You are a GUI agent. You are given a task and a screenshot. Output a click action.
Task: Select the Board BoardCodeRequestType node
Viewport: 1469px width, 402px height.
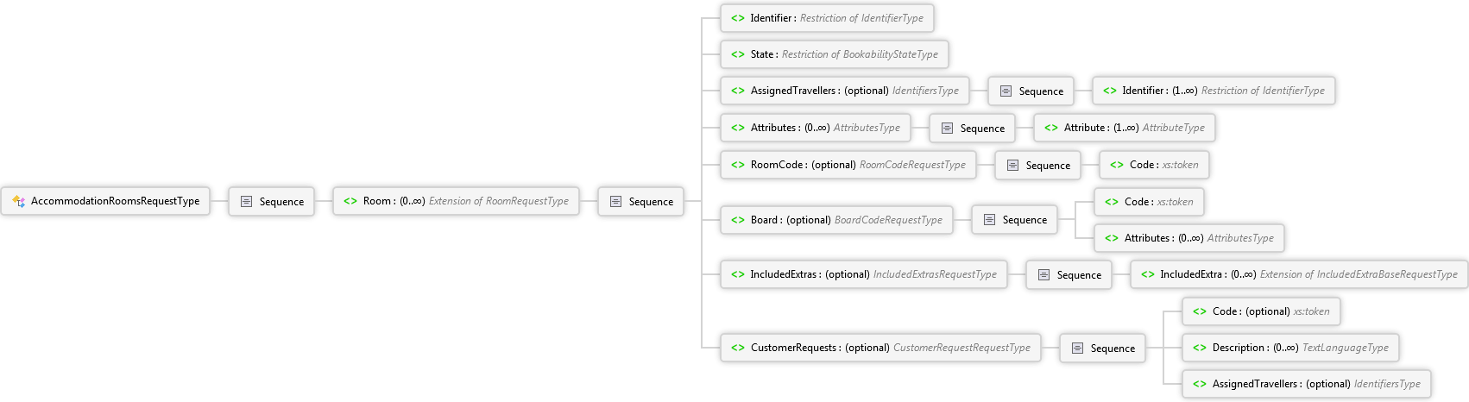(x=835, y=220)
